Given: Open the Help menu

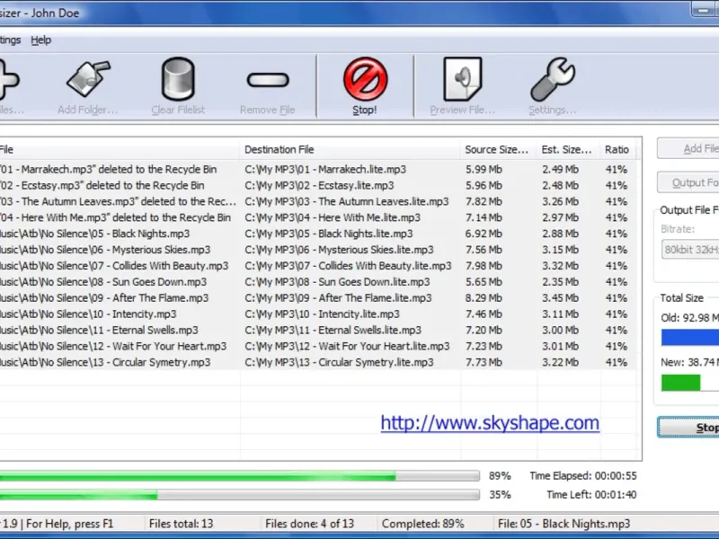Looking at the screenshot, I should (40, 40).
